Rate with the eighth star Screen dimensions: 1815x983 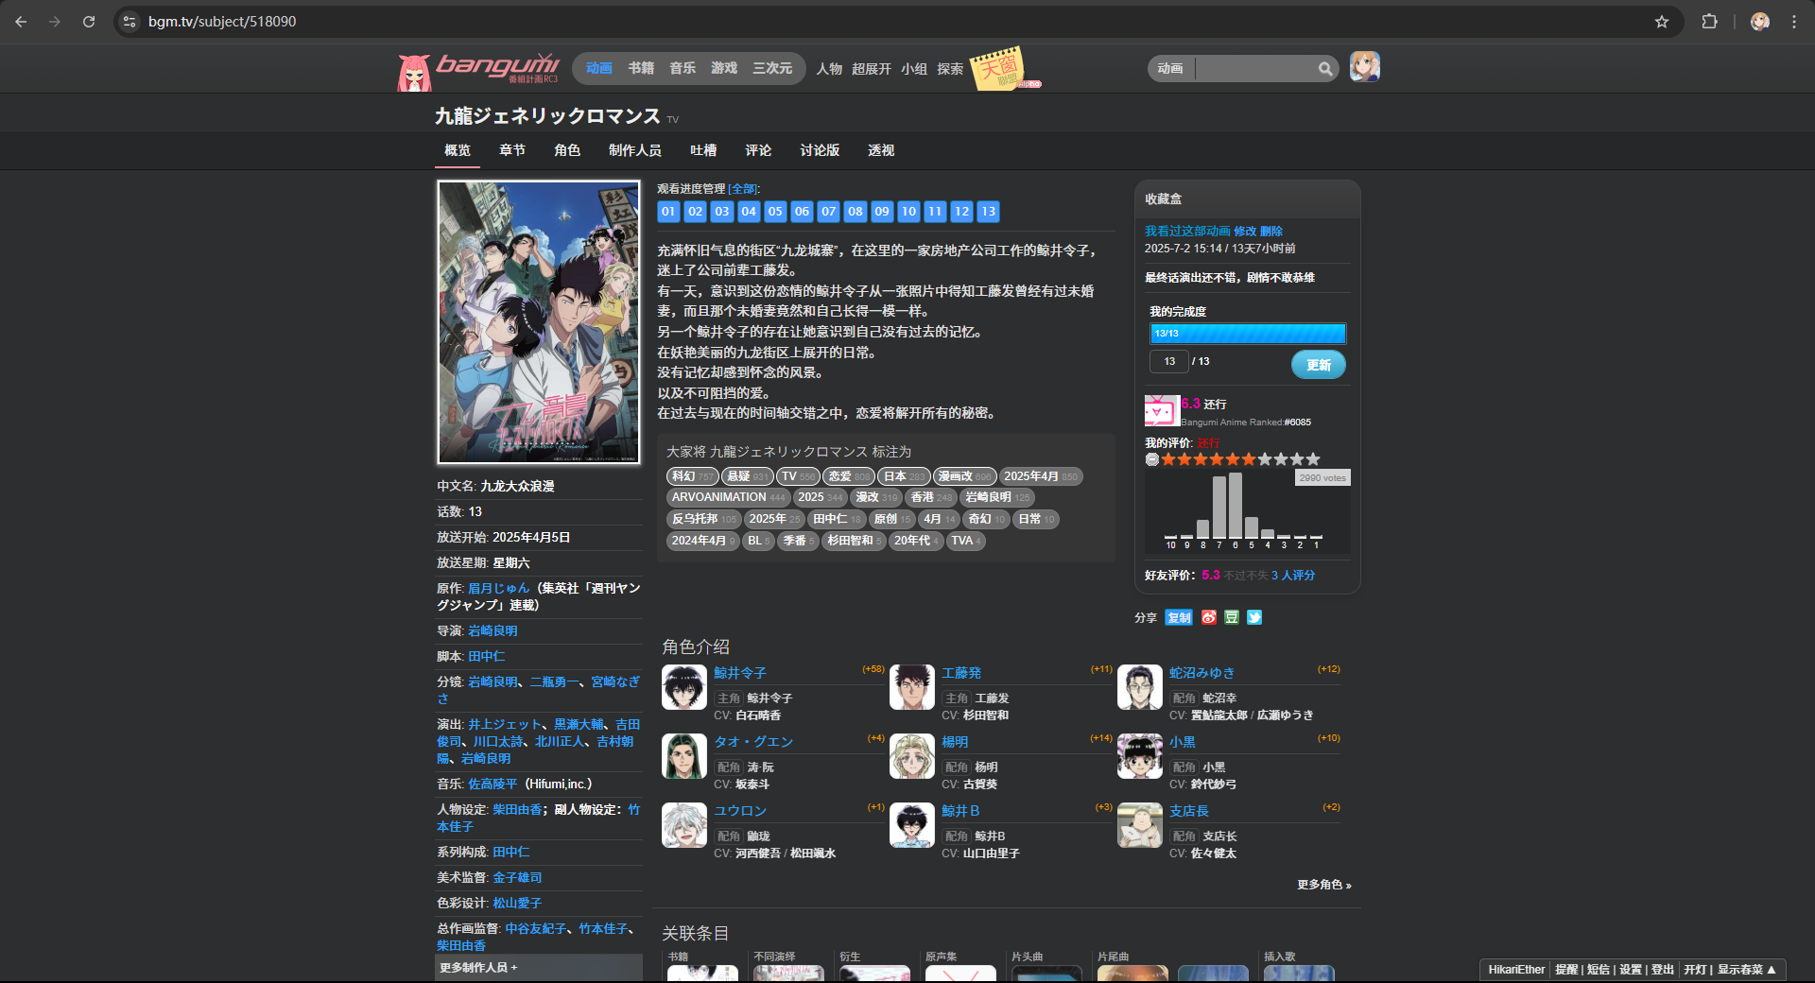pyautogui.click(x=1281, y=459)
